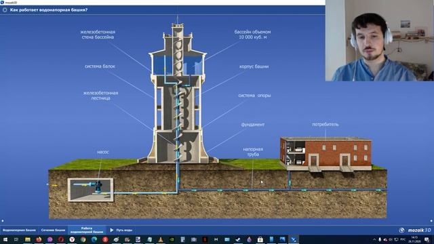This screenshot has height=244, width=434.
Task: Click the brick consumer building model
Action: (x=325, y=153)
